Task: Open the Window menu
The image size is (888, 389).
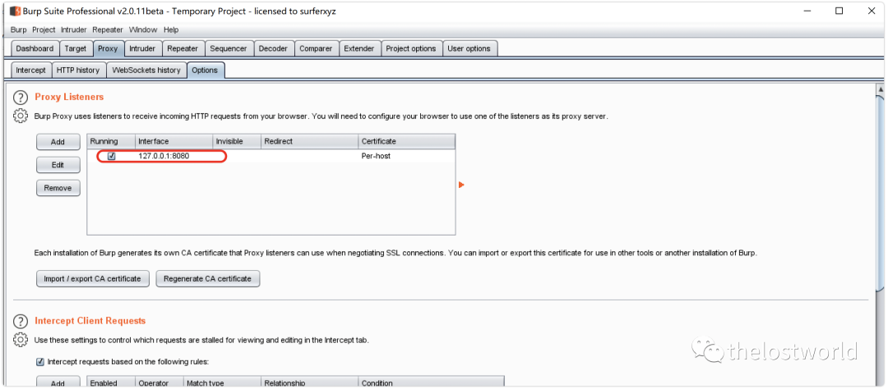Action: tap(143, 30)
